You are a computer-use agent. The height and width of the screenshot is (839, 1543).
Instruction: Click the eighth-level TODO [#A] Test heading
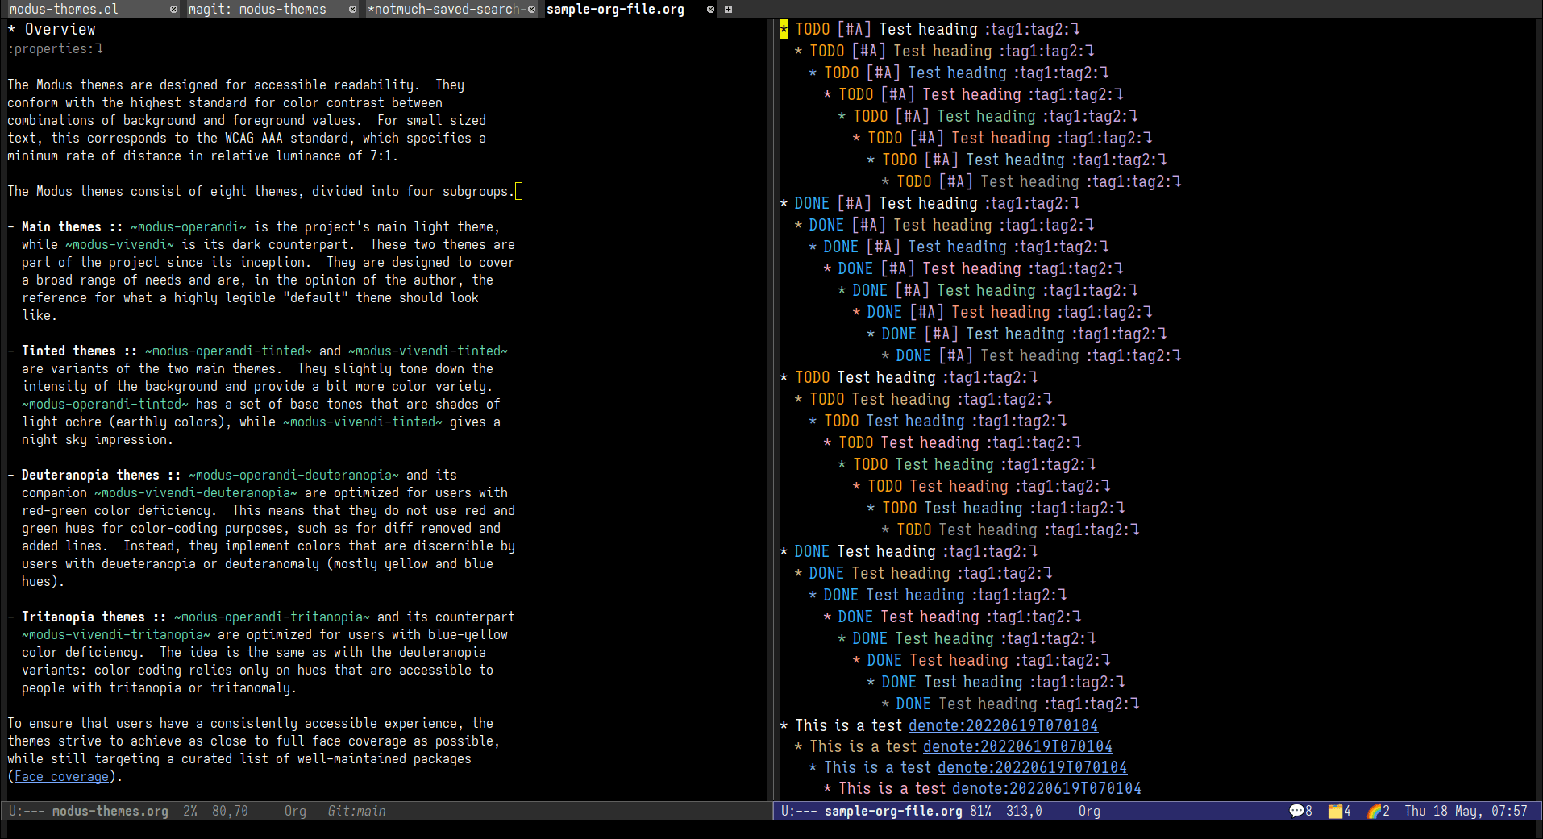tap(1031, 181)
